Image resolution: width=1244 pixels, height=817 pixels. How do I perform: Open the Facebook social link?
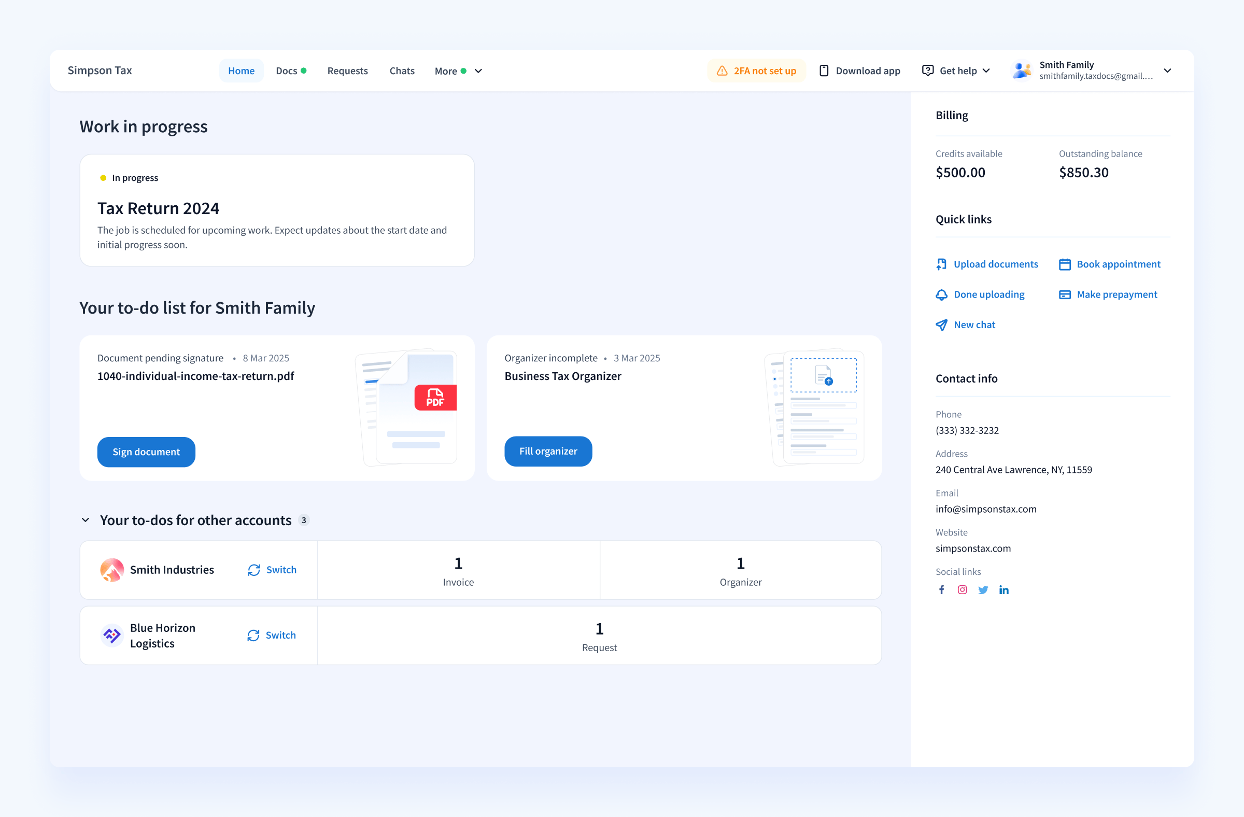pos(941,589)
